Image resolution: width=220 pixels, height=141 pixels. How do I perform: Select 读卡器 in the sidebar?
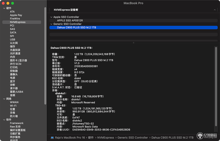click(x=14, y=89)
